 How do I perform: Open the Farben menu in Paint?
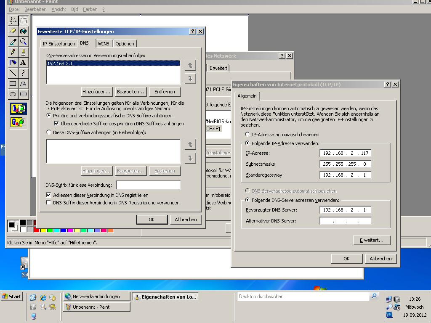click(x=90, y=9)
